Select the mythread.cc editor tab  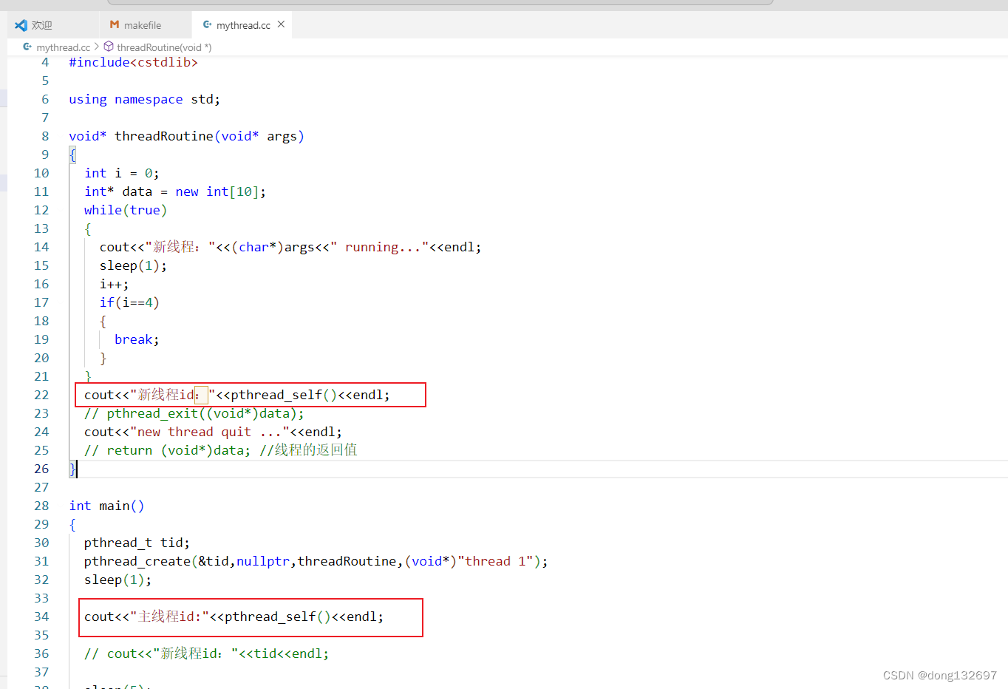coord(242,25)
